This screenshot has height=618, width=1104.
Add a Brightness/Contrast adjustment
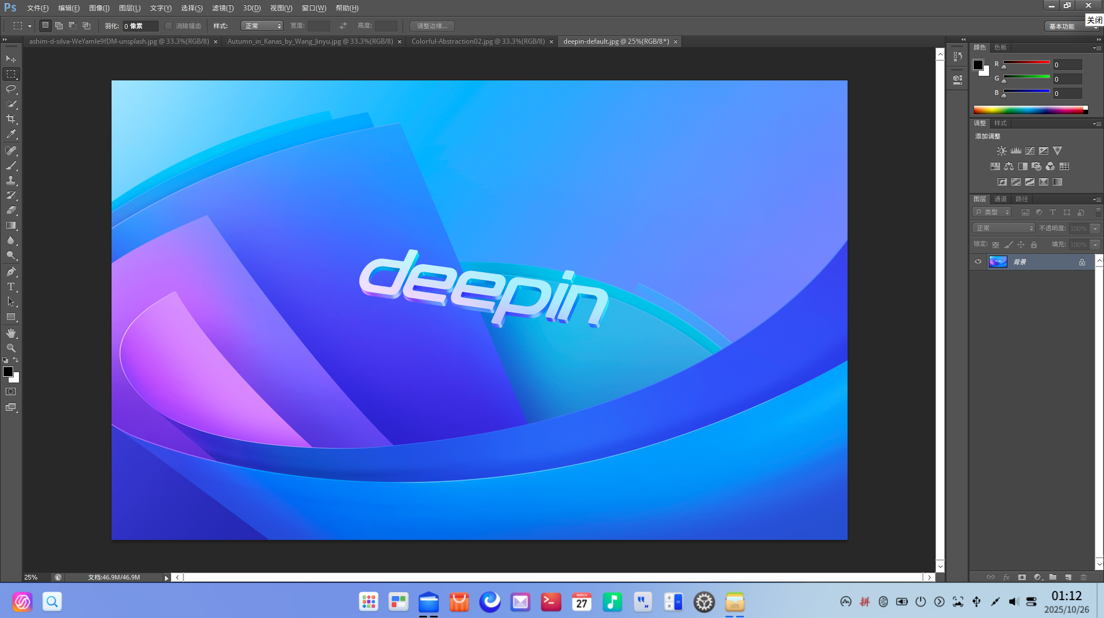coord(1002,151)
